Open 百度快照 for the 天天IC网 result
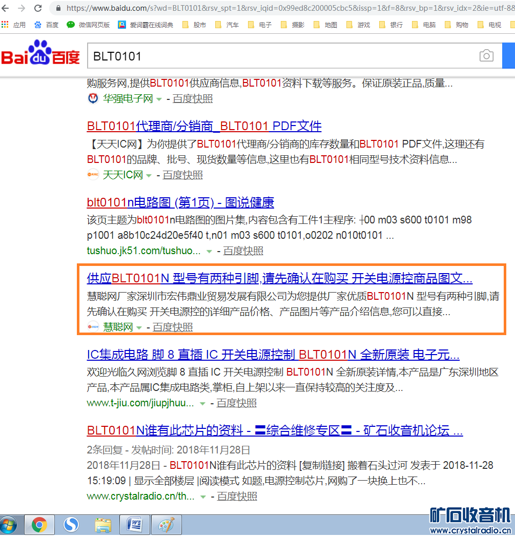This screenshot has height=537, width=515. [182, 175]
